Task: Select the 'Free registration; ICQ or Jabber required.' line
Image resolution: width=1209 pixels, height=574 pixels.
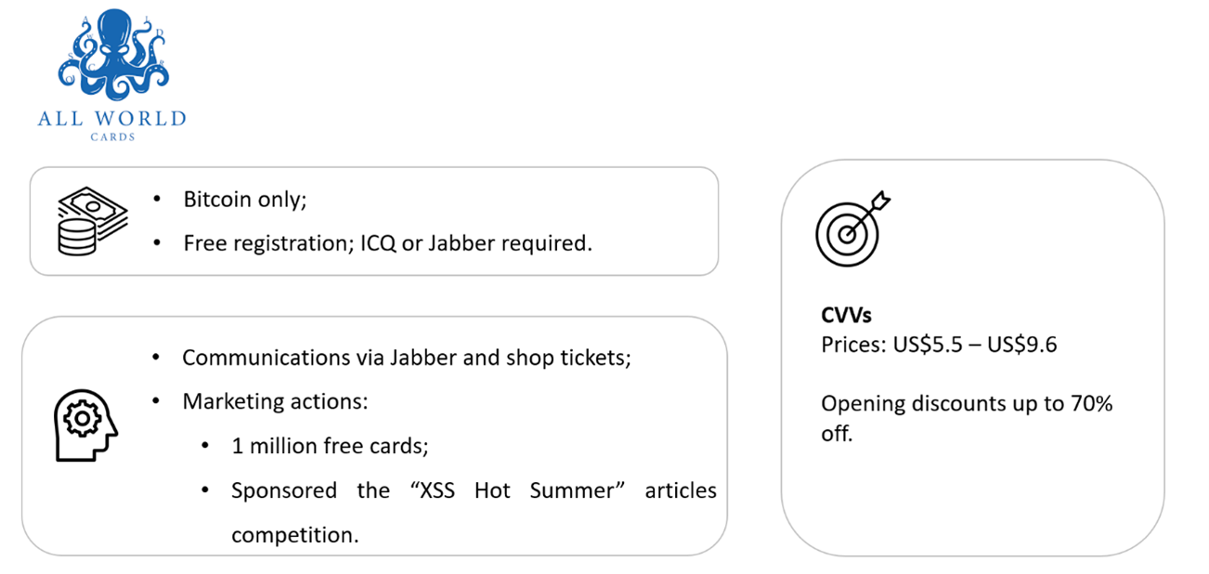Action: (x=387, y=243)
